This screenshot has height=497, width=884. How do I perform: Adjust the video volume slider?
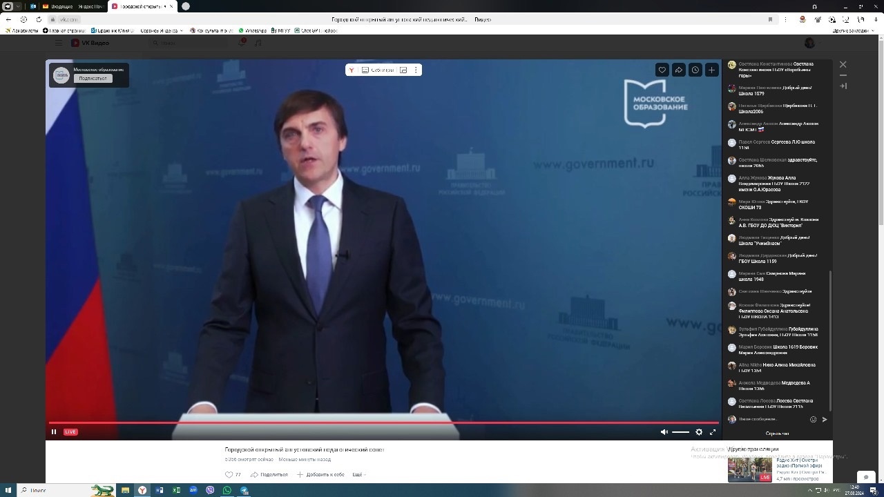(x=680, y=432)
